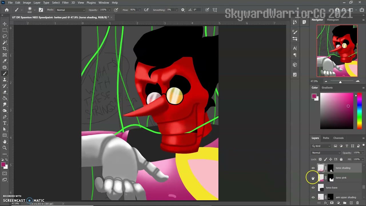Select the Eyedropper tool

(x=5, y=61)
